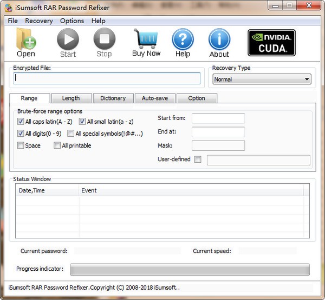Click the Encrypted File input field
This screenshot has height=300, width=325.
107,78
